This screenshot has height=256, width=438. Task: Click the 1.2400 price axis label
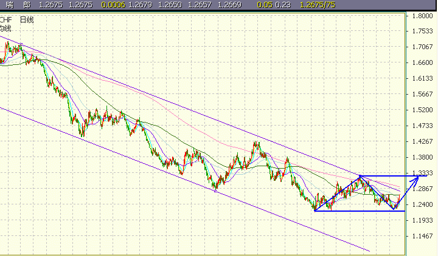pos(422,205)
